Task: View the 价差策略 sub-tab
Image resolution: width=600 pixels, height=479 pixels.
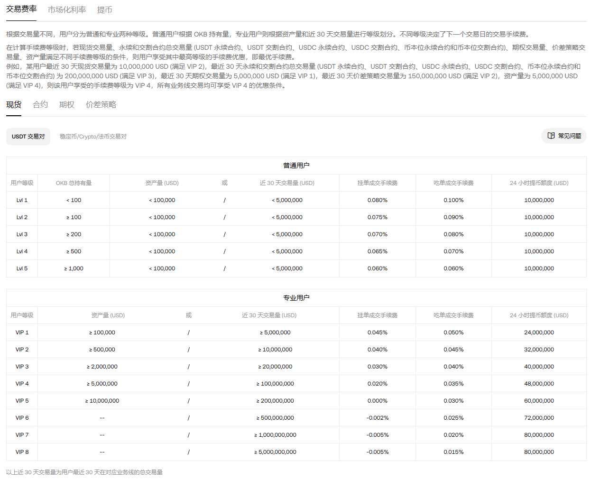Action: (x=101, y=104)
